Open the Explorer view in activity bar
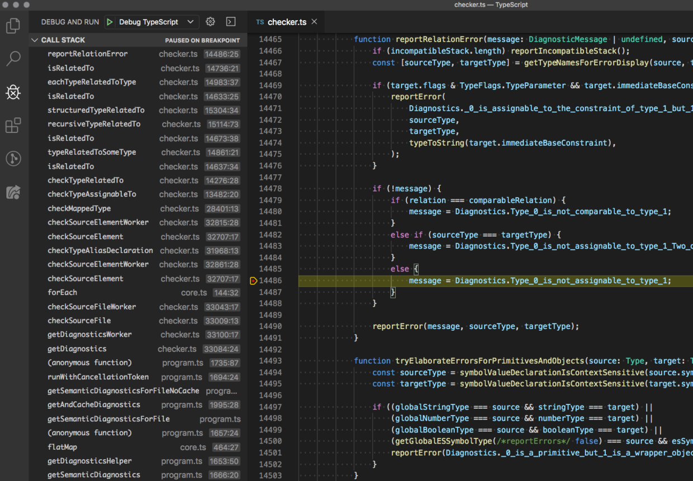Image resolution: width=693 pixels, height=481 pixels. pyautogui.click(x=13, y=26)
